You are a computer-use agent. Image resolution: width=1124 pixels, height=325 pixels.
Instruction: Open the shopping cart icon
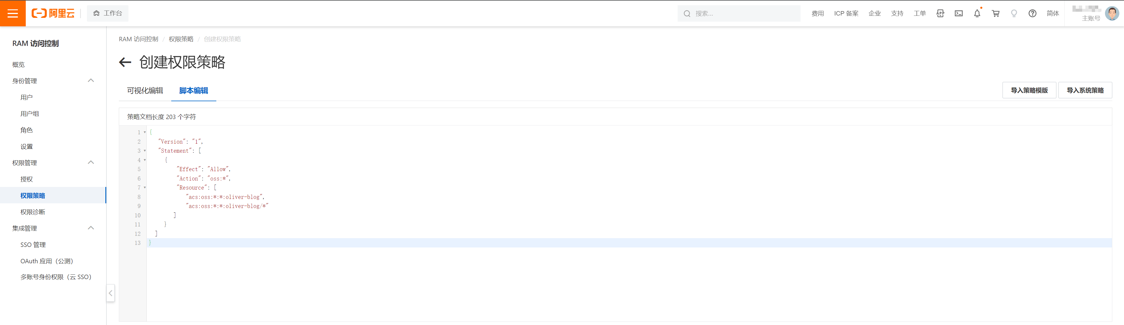(996, 13)
